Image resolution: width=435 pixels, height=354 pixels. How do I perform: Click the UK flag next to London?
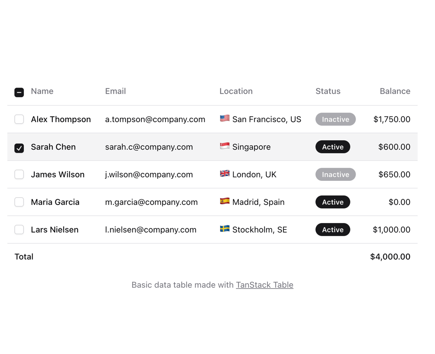(225, 174)
